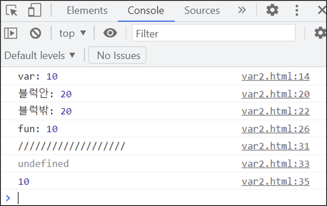Select the Console tab
This screenshot has width=327, height=206.
click(146, 10)
